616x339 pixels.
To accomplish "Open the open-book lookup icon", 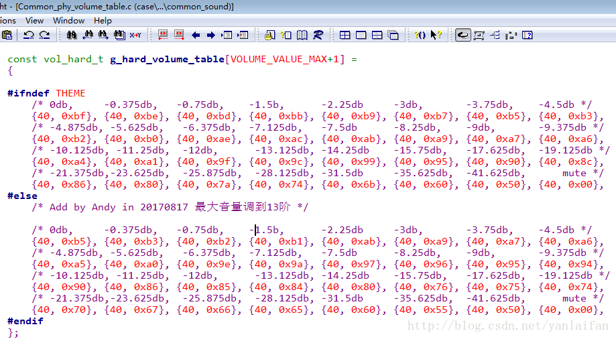I will 302,35.
